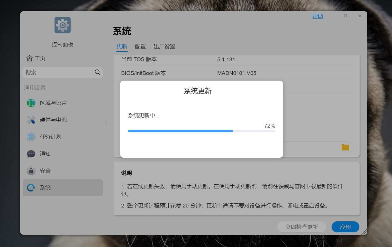Click the search magnifier icon
This screenshot has width=392, height=247.
click(97, 72)
